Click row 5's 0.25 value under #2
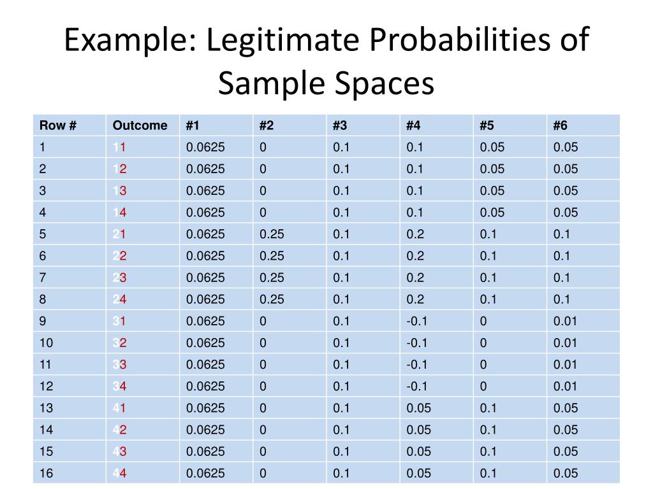Image resolution: width=653 pixels, height=489 pixels. pyautogui.click(x=272, y=234)
